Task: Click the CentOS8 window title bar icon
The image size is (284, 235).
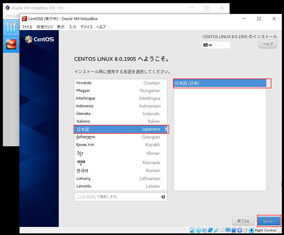Action: pos(24,19)
